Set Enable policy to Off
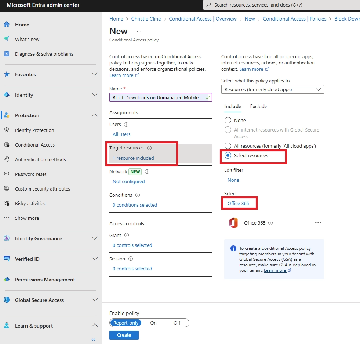 (177, 323)
